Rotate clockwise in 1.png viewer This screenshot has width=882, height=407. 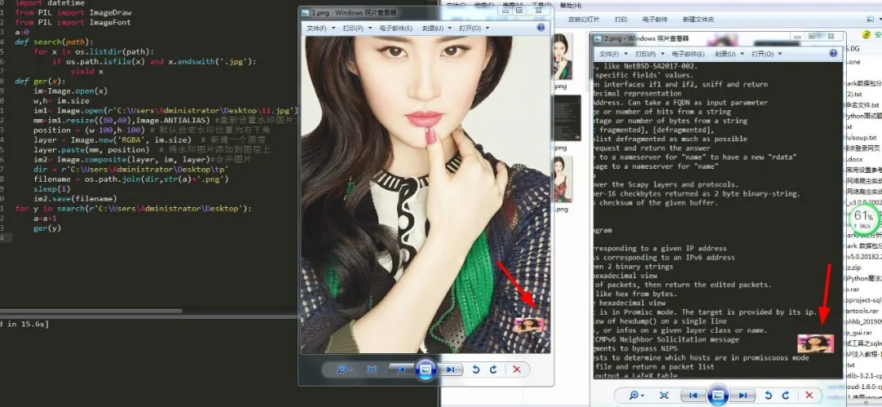[x=493, y=369]
